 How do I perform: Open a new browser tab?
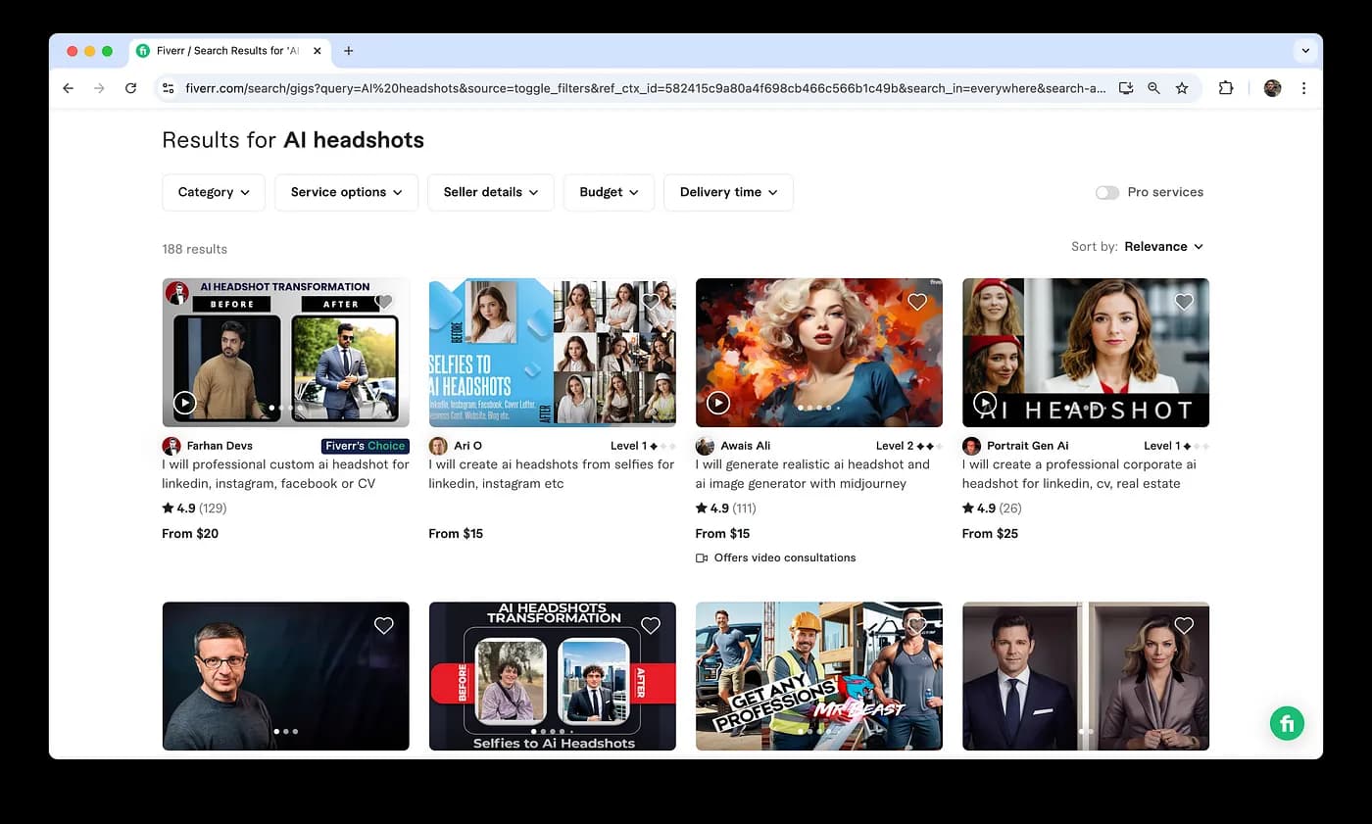pos(349,51)
